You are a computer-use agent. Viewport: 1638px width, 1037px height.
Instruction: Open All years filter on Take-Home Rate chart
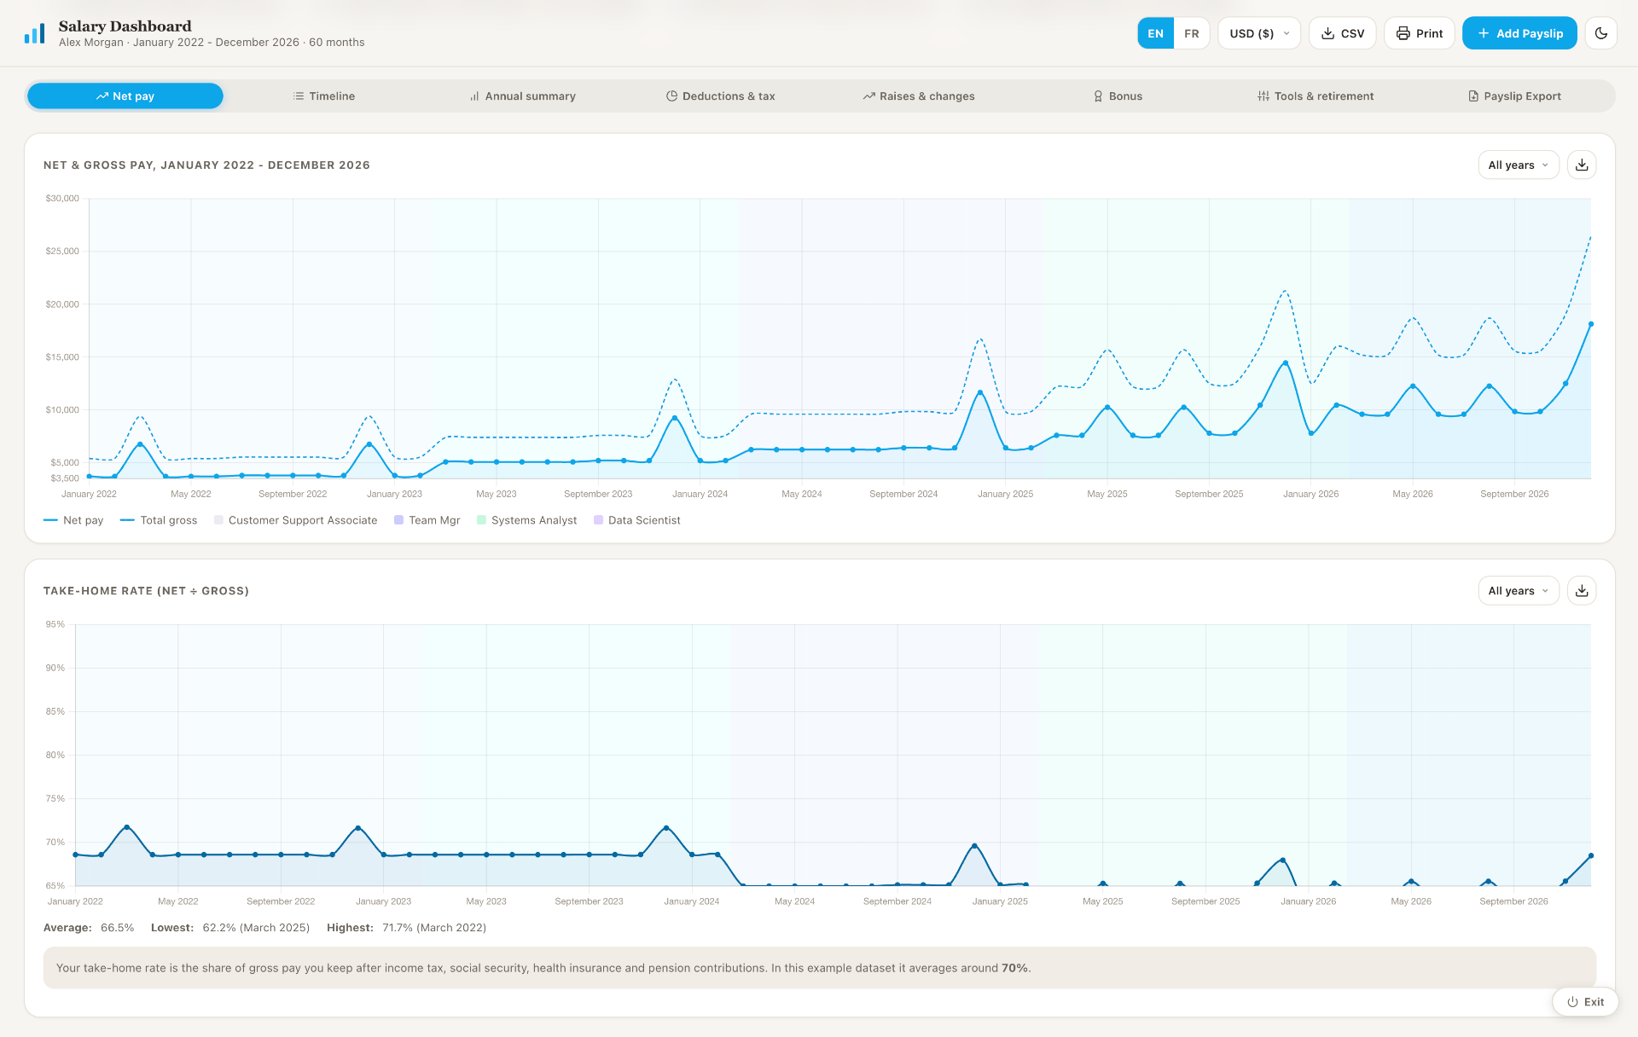[x=1518, y=590]
